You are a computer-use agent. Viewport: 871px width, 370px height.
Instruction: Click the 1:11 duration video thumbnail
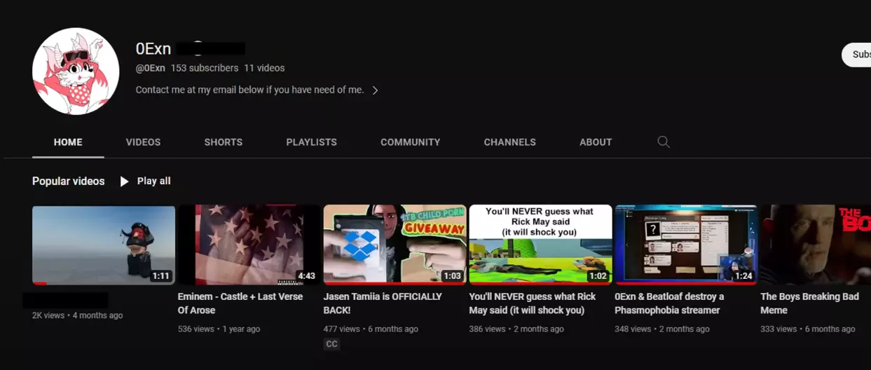(x=104, y=245)
